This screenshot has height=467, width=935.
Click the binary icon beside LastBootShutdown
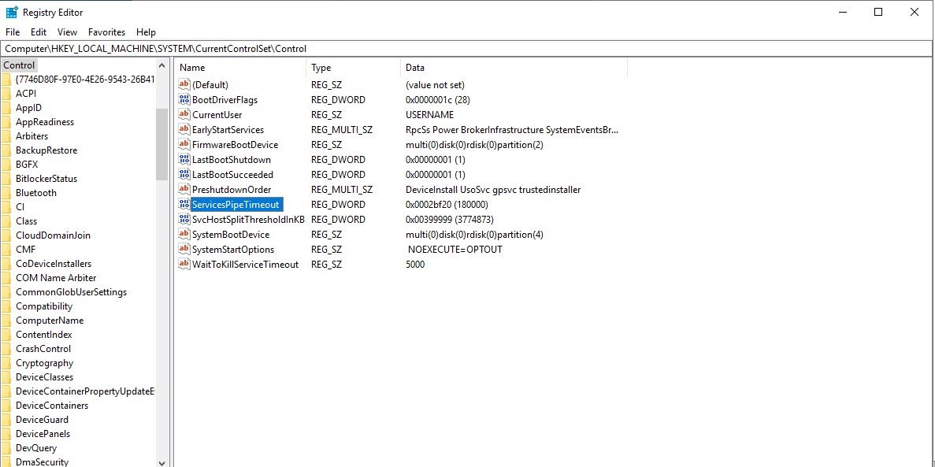coord(184,159)
